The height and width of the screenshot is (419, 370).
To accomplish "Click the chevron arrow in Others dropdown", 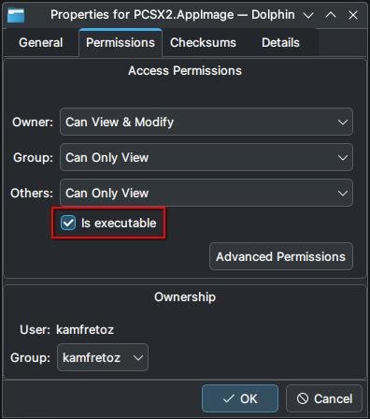I will point(343,194).
